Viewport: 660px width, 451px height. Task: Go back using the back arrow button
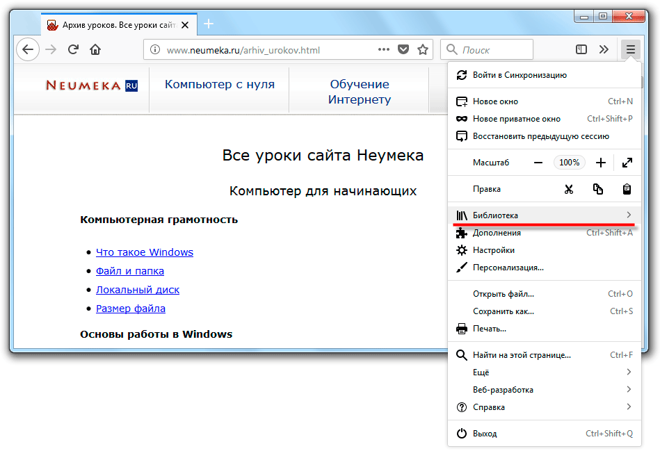coord(28,49)
